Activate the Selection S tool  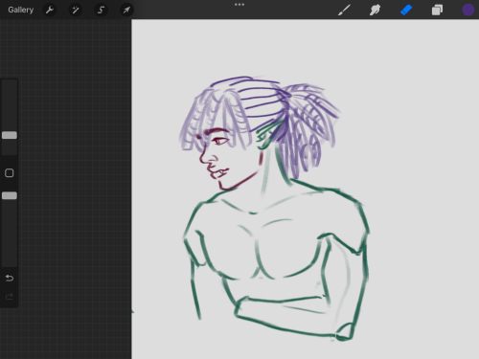pyautogui.click(x=101, y=10)
